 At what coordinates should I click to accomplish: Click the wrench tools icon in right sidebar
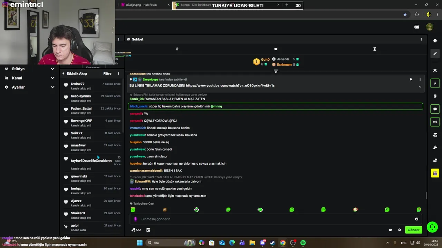[435, 147]
